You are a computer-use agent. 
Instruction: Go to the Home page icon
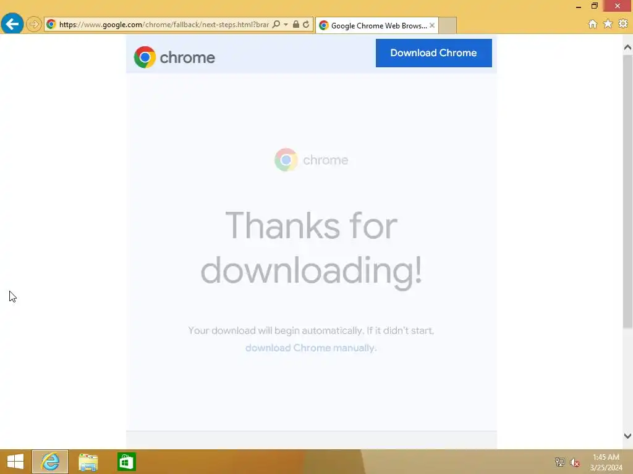592,24
